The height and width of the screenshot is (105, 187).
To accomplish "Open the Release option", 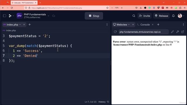I will point(161,16).
